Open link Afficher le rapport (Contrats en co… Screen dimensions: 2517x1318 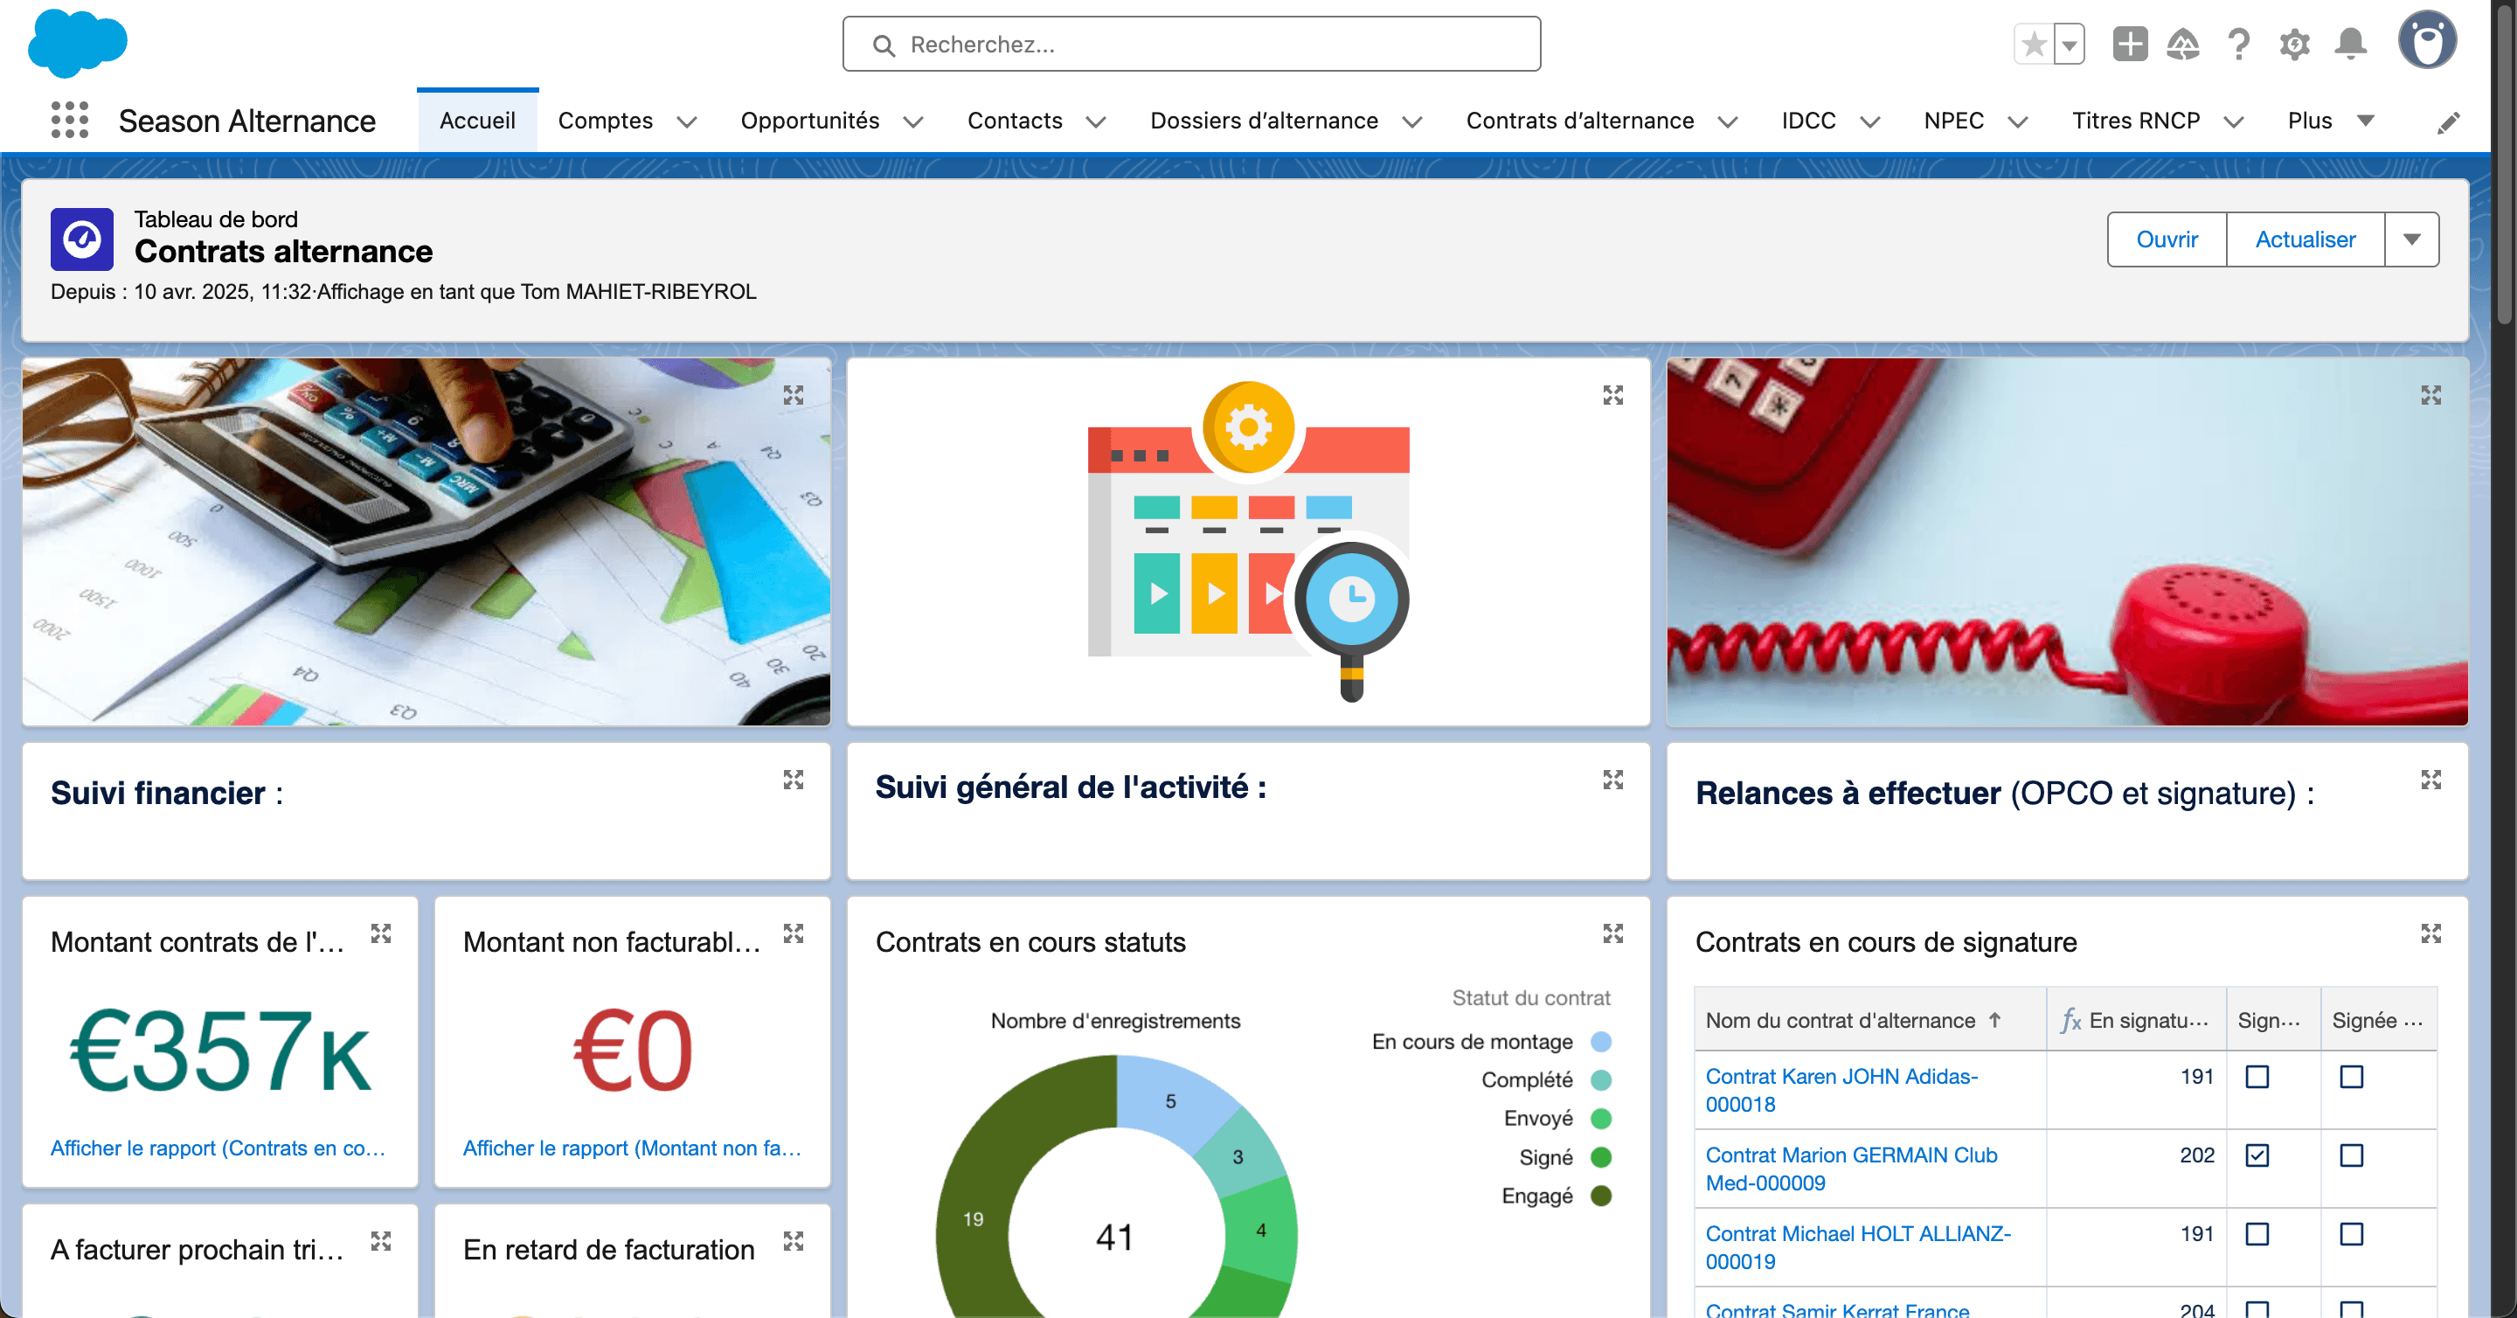point(218,1148)
